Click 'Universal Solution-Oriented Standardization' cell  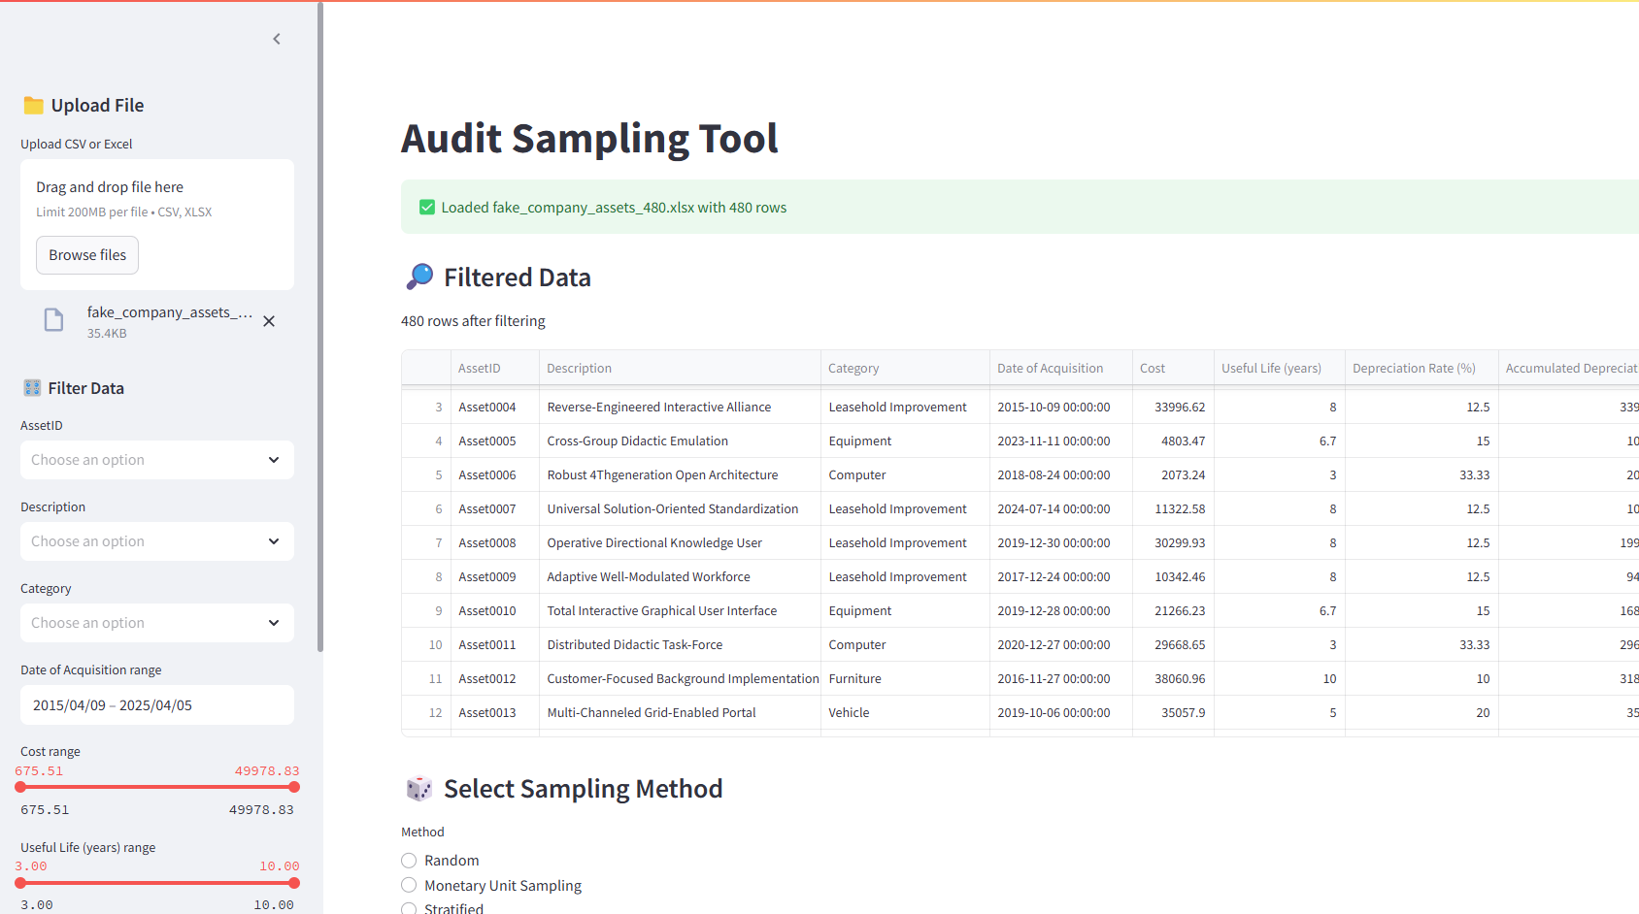click(680, 508)
